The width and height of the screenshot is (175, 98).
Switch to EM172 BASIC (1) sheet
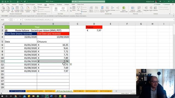pos(50,91)
